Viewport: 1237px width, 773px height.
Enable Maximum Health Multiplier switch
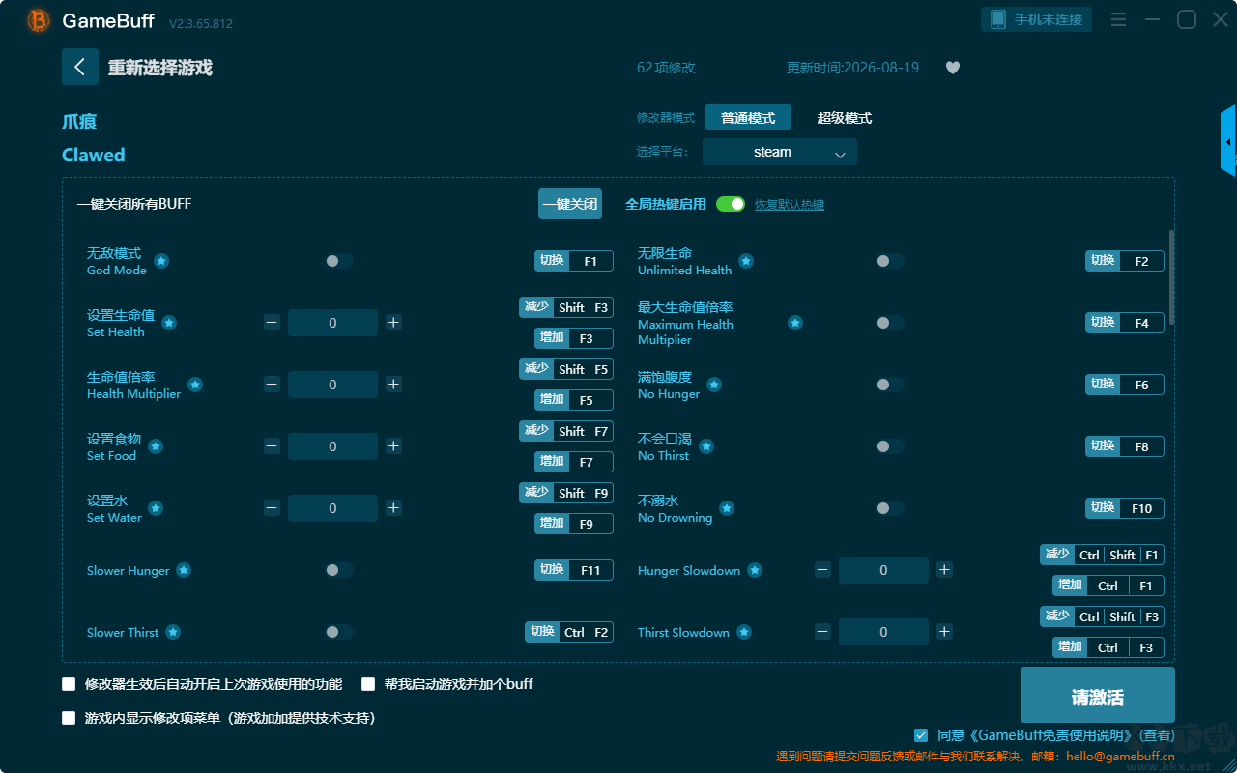890,323
